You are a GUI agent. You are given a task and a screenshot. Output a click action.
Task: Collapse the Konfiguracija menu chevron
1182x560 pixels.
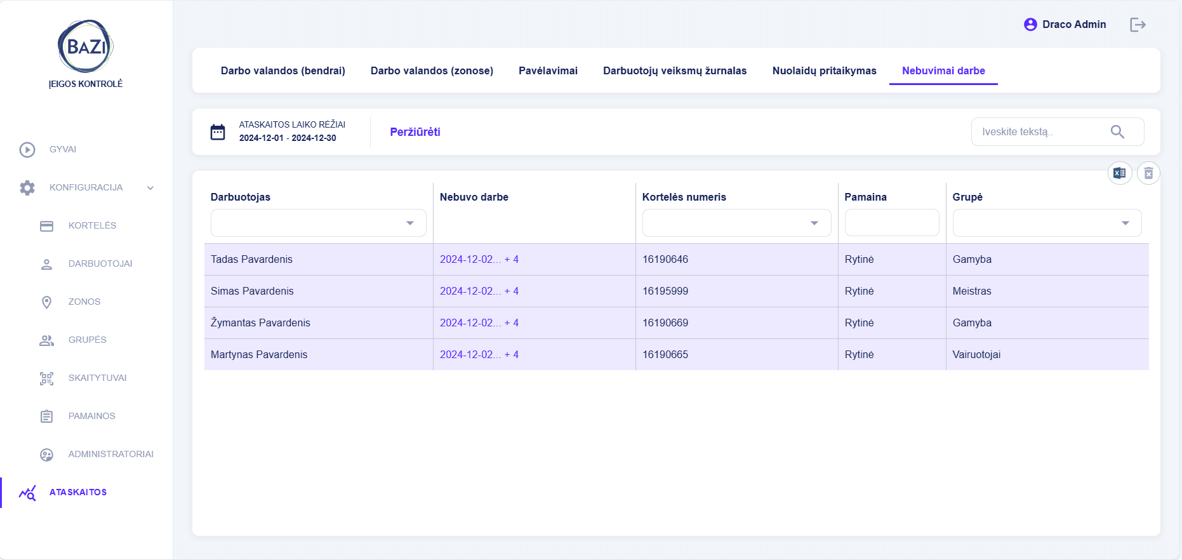(150, 188)
